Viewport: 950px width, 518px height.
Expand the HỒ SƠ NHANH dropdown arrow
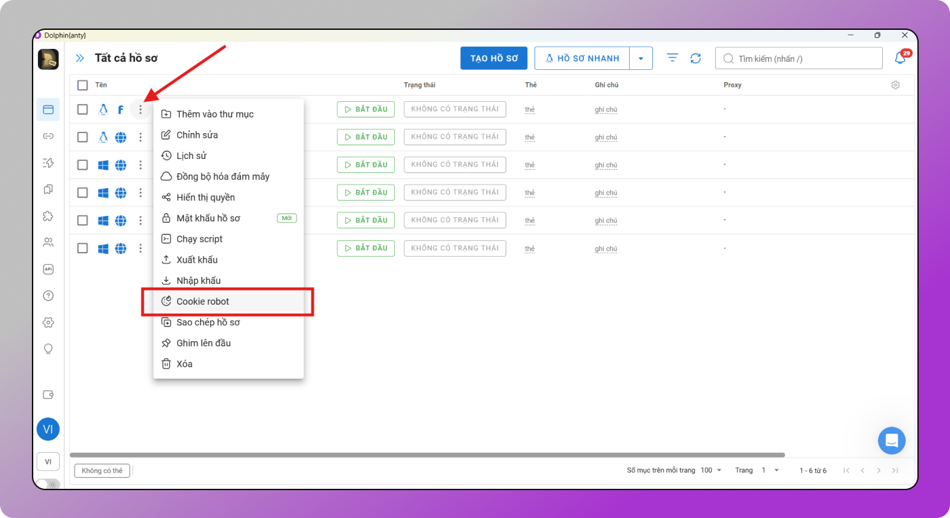pos(641,58)
